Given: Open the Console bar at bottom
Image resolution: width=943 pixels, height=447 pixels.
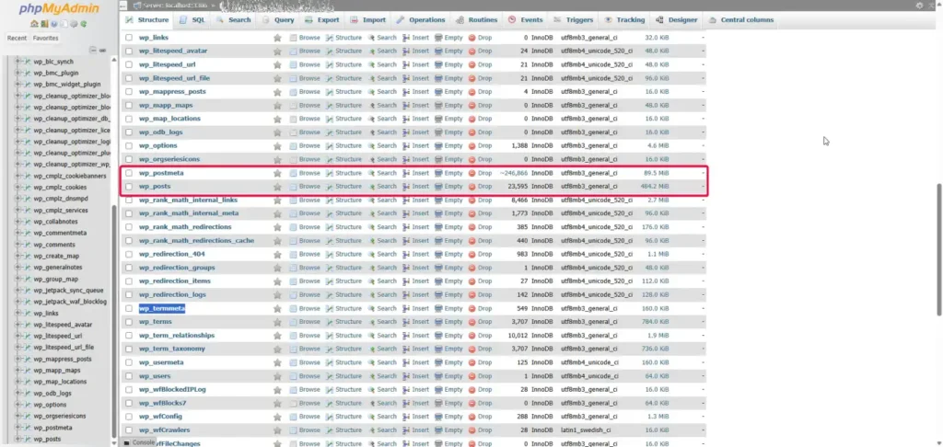Looking at the screenshot, I should [140, 441].
